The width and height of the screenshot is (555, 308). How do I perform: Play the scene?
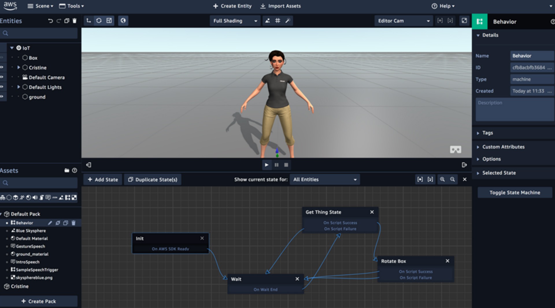coord(267,165)
